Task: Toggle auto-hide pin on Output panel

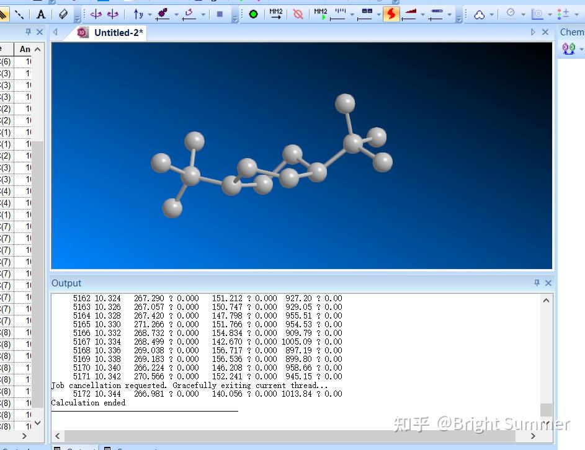Action: click(x=537, y=283)
